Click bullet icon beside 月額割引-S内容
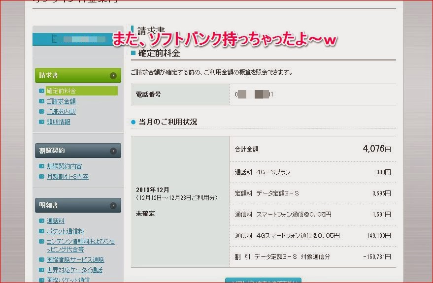The width and height of the screenshot is (433, 283). 42,176
